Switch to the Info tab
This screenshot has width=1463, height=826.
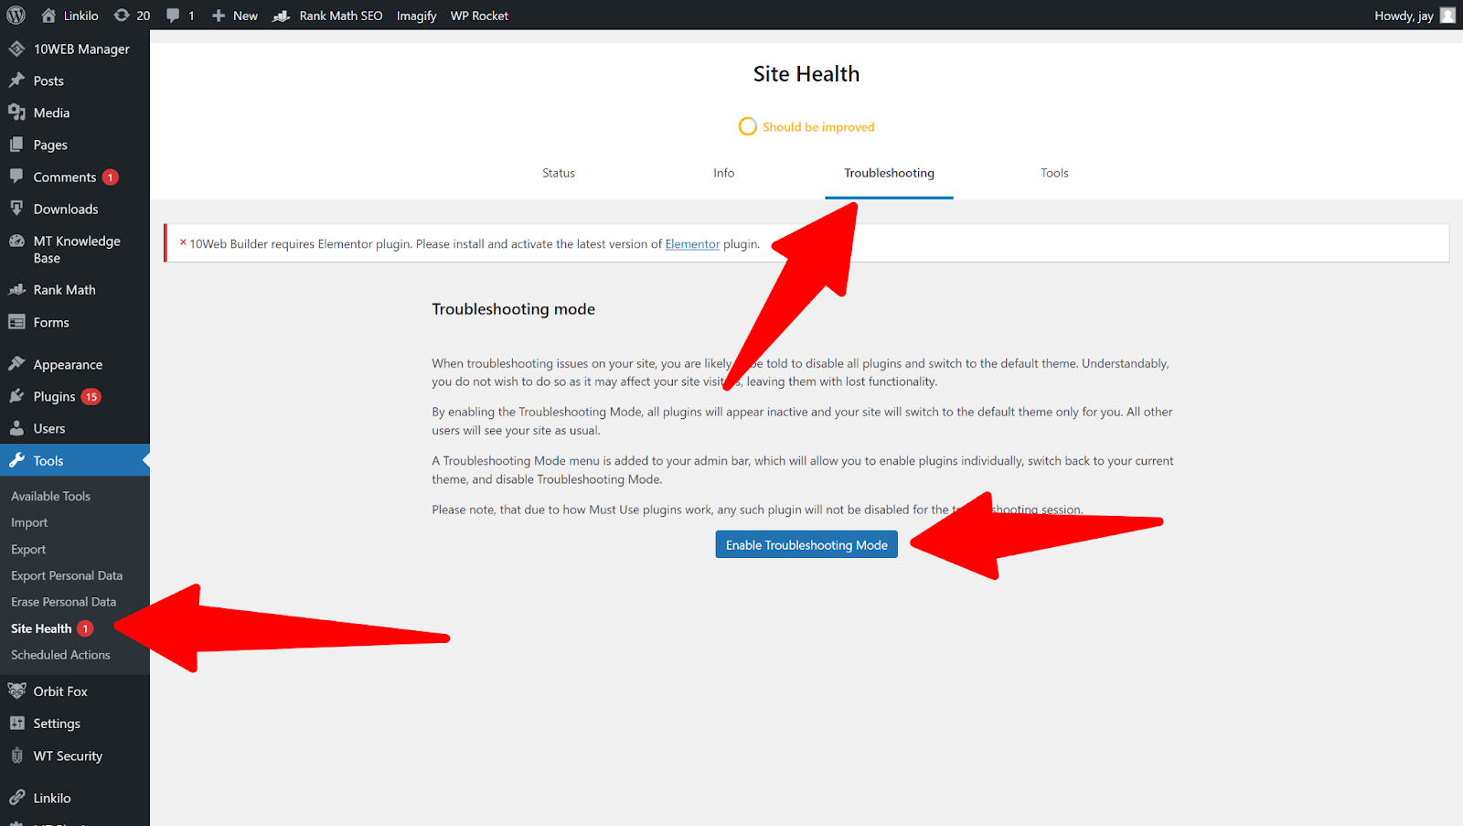coord(724,173)
